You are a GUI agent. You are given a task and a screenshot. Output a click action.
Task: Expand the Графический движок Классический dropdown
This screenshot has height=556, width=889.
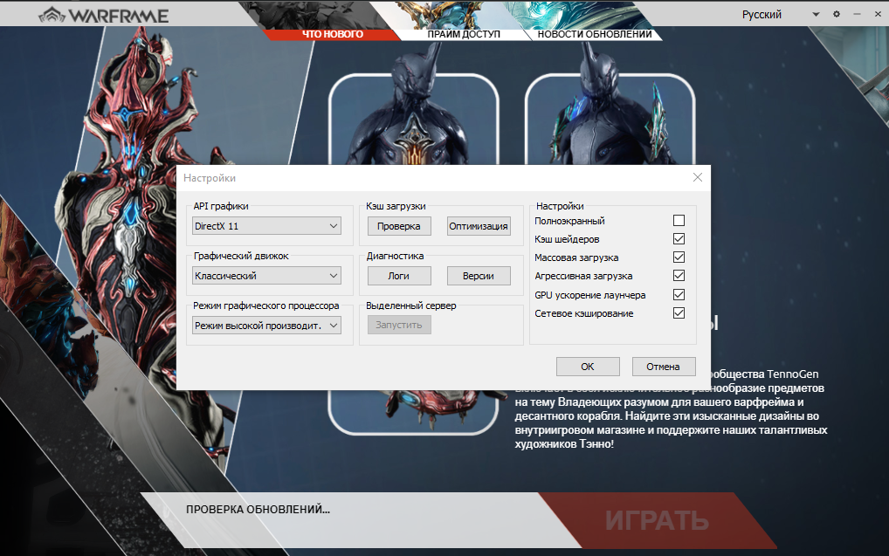(x=266, y=276)
